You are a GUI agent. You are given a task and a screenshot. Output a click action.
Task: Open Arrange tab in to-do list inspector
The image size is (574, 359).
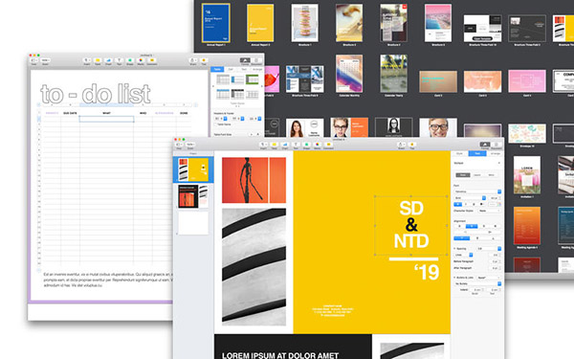pos(257,69)
